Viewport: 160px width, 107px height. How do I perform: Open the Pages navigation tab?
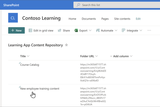click(x=105, y=19)
